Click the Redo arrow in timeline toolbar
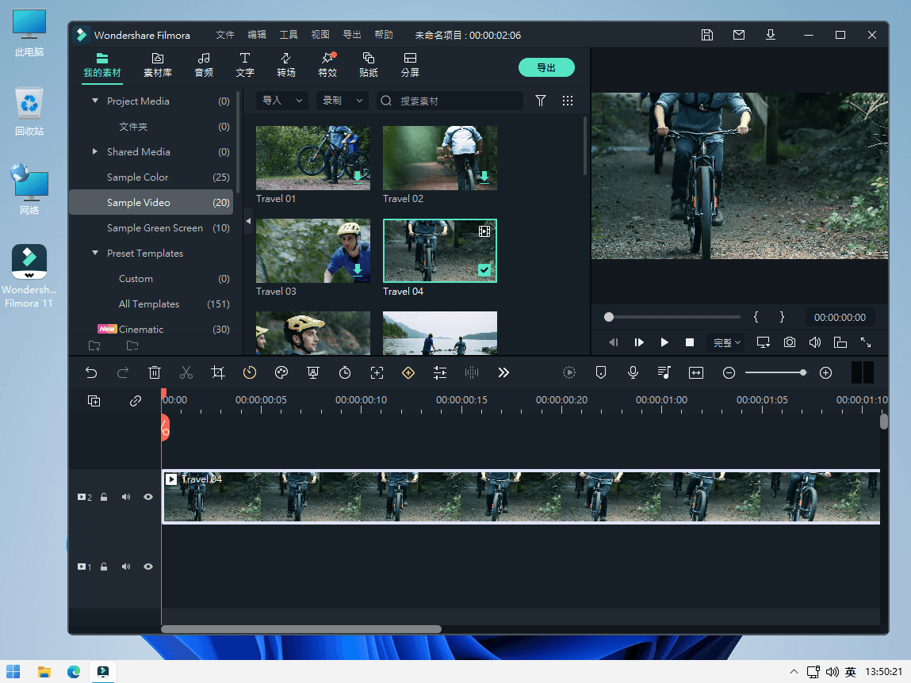Viewport: 911px width, 683px height. pyautogui.click(x=123, y=373)
